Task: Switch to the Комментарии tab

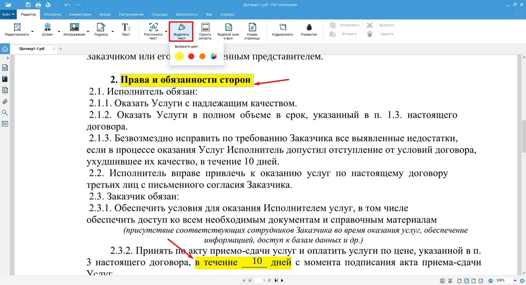Action: (x=79, y=14)
